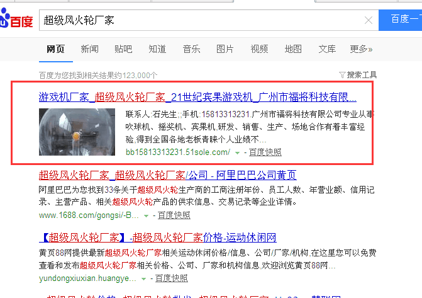Expand dropdown arrow beside www.1688.com URL
The width and height of the screenshot is (422, 298).
[146, 215]
